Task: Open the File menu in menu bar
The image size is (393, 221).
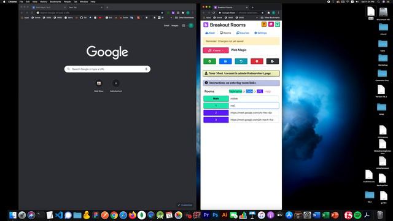Action: coord(21,2)
